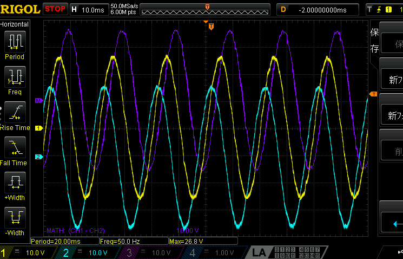Add the -Width measurement
The width and height of the screenshot is (403, 259).
click(15, 221)
